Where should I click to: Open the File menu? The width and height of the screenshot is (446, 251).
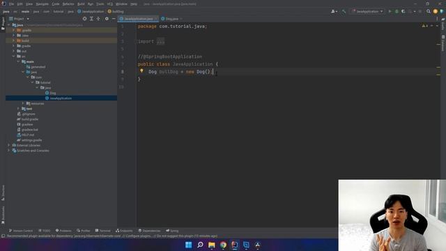pos(11,4)
